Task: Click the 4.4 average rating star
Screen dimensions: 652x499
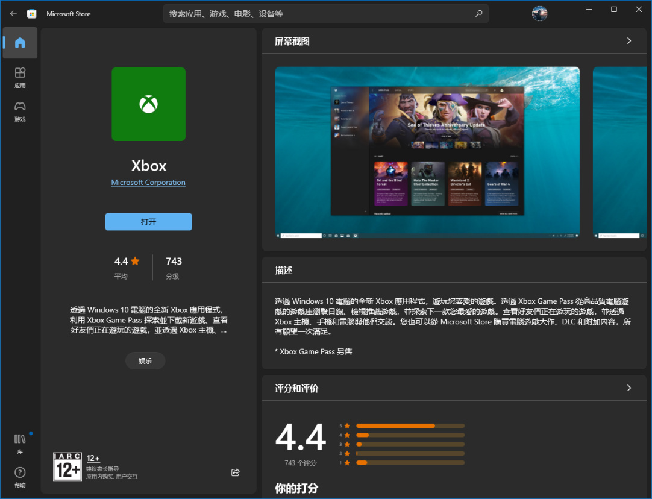Action: point(135,261)
